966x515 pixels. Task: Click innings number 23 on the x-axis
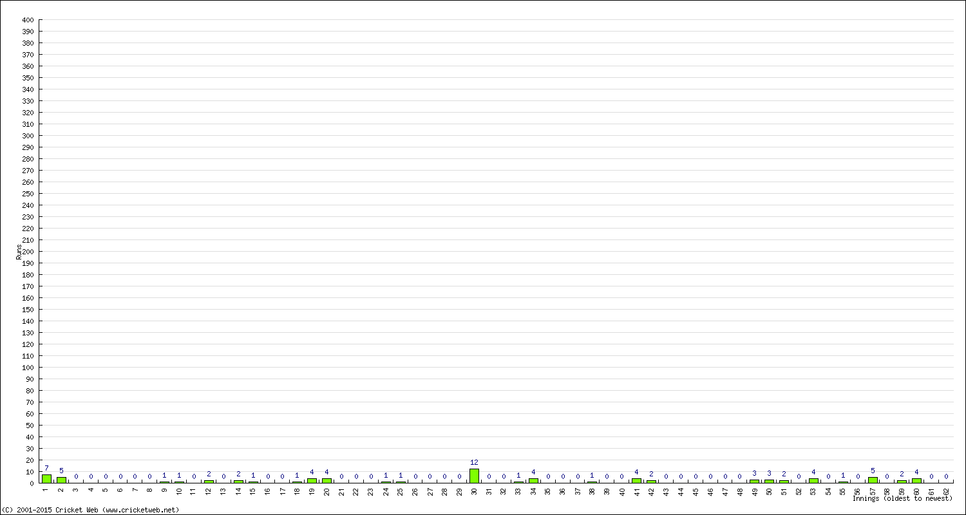[x=371, y=491]
